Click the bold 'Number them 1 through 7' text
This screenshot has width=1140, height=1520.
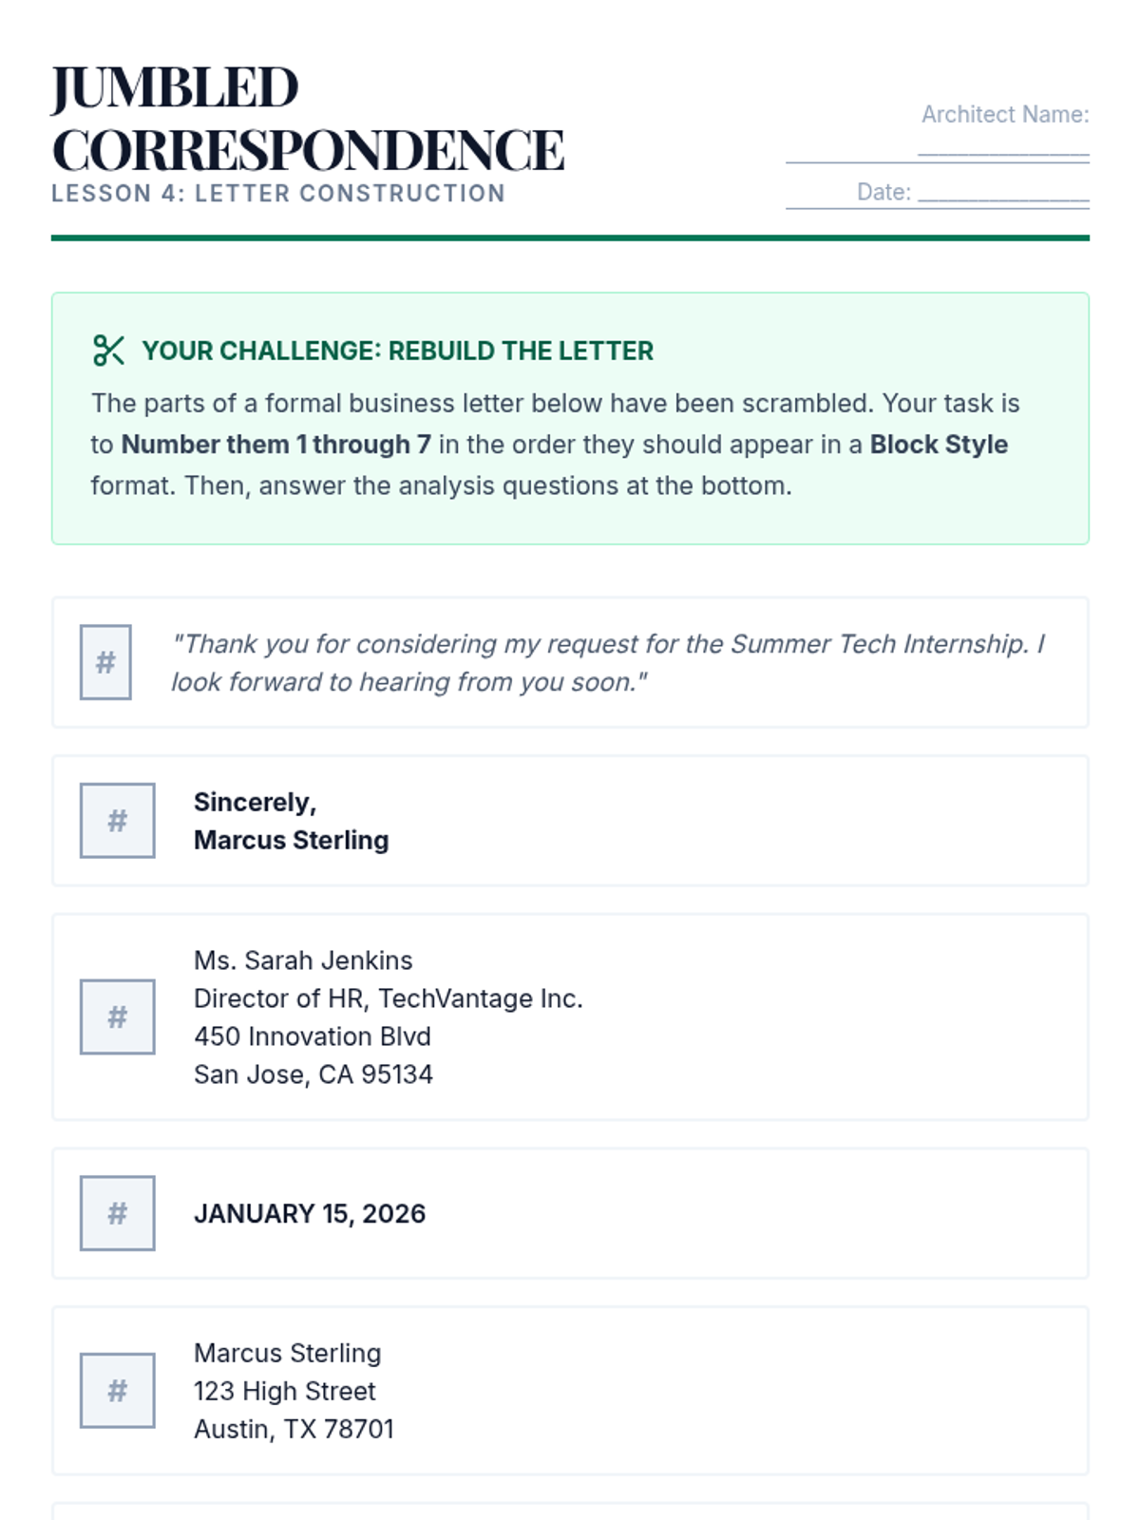(x=275, y=445)
